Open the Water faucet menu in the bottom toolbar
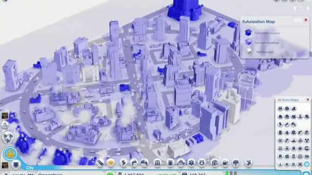Image resolution: width=312 pixels, height=175 pixels. (134, 163)
